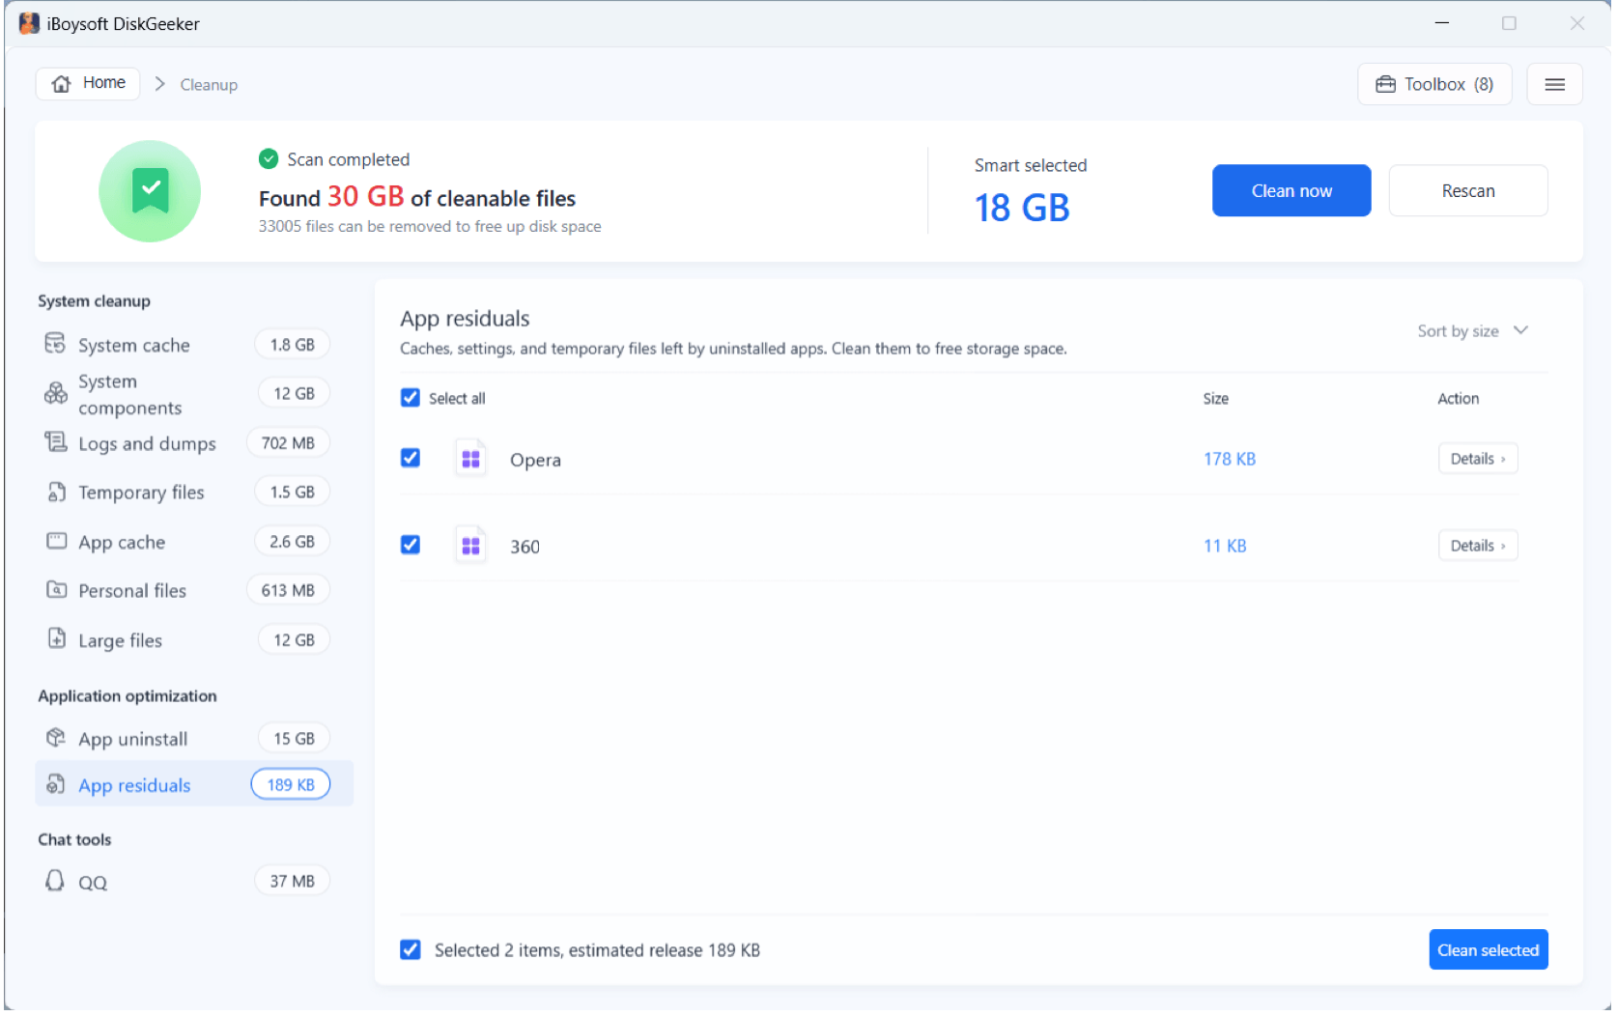Click the Opera app icon
This screenshot has width=1617, height=1016.
tap(471, 460)
